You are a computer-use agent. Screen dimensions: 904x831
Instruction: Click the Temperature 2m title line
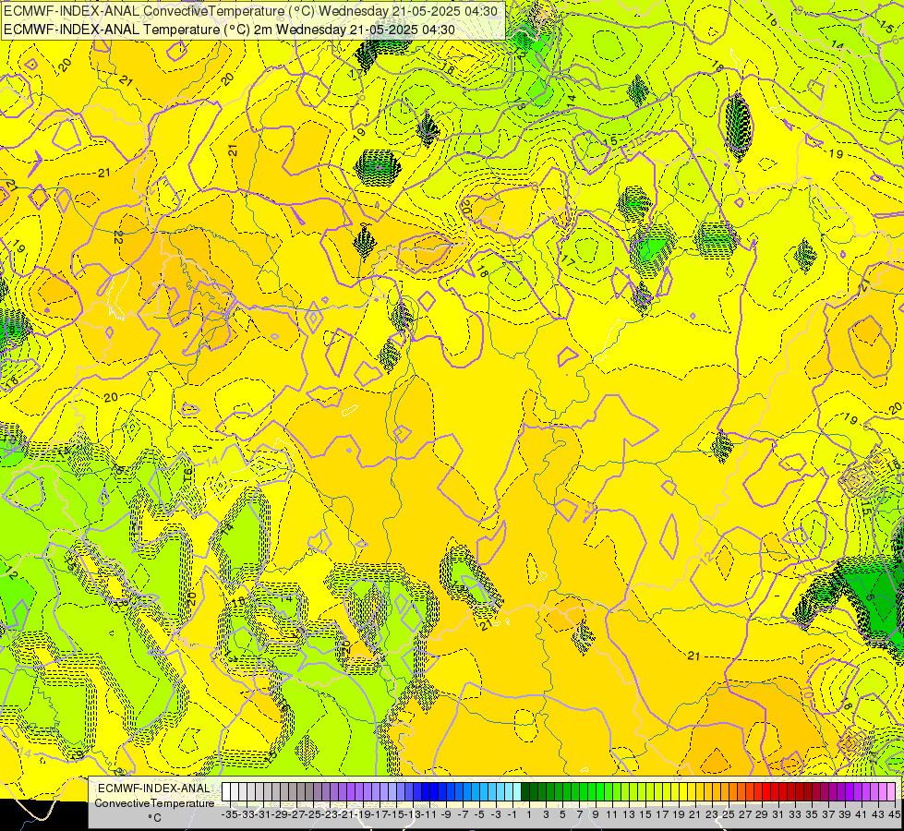[x=229, y=29]
